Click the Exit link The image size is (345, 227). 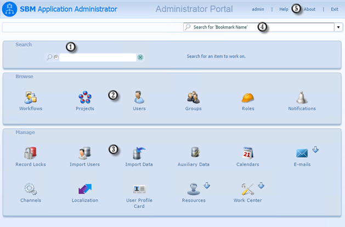[335, 9]
